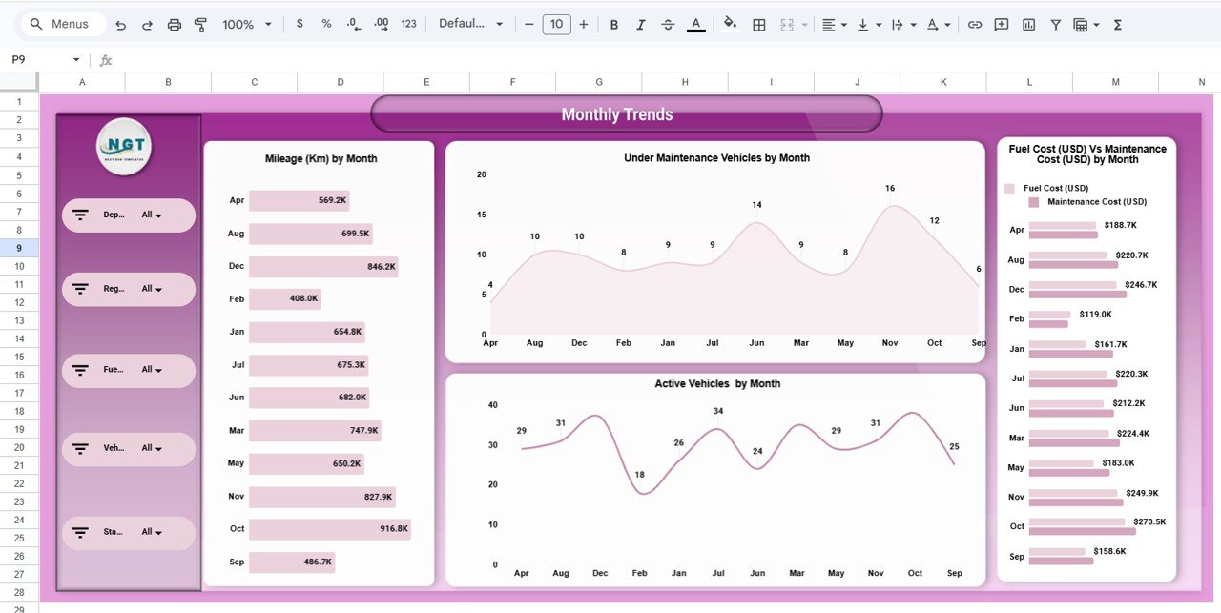The image size is (1221, 613).
Task: Click the Functions sigma icon
Action: 1116,24
